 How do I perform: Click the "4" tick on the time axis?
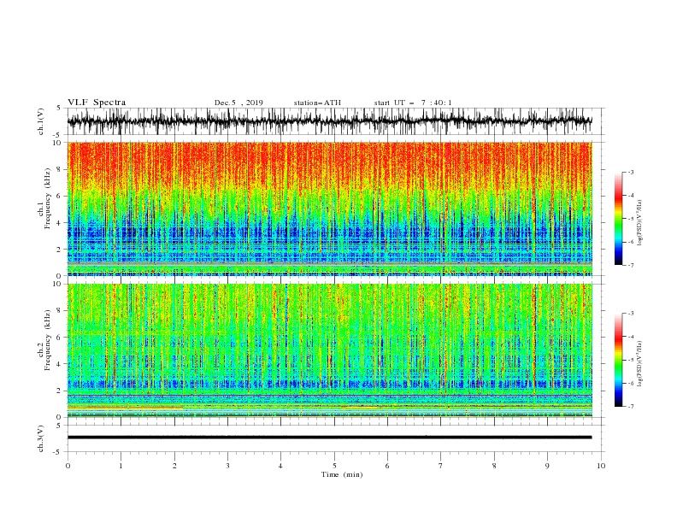(280, 466)
